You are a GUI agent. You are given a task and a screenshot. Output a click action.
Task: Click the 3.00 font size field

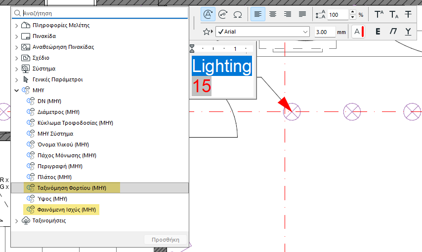click(325, 32)
